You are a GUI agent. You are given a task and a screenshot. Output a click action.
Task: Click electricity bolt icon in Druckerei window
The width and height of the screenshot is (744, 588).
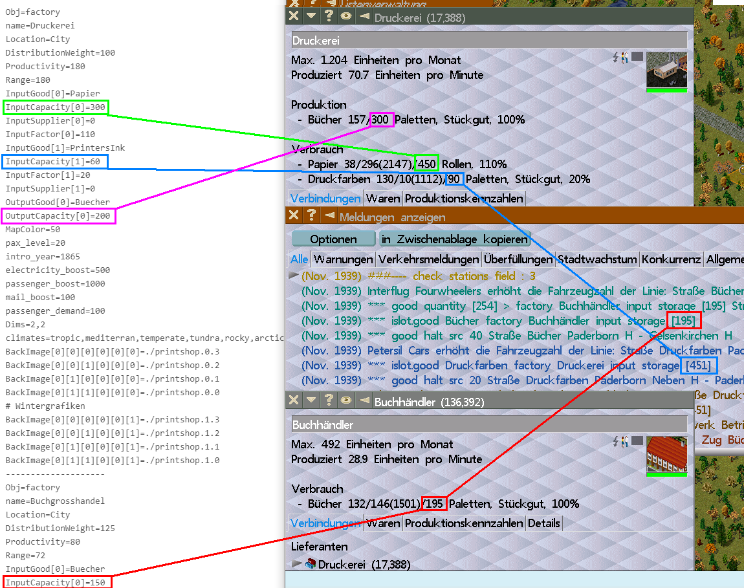pos(616,58)
